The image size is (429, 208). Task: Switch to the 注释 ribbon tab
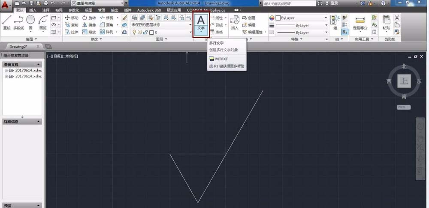point(46,10)
